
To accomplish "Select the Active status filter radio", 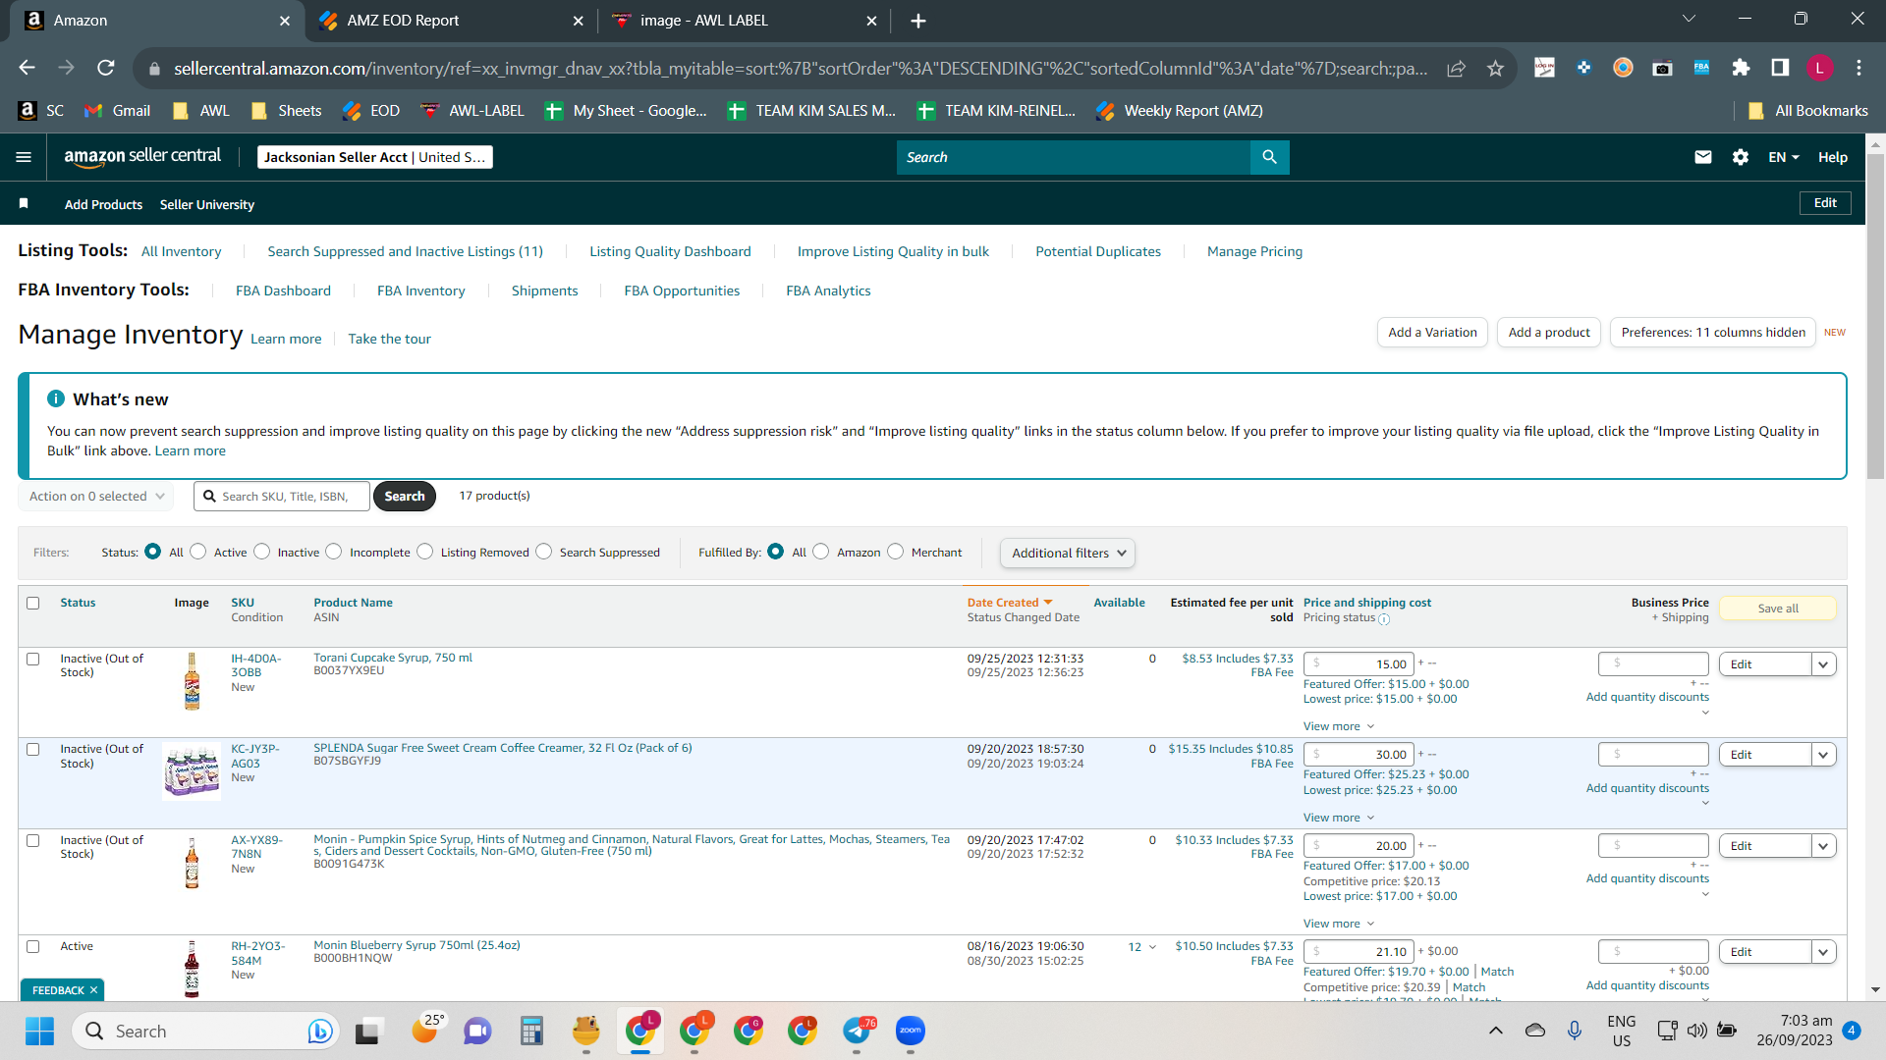I will click(198, 552).
